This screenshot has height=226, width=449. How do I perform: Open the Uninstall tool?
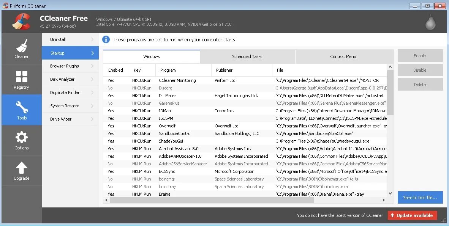tap(70, 39)
